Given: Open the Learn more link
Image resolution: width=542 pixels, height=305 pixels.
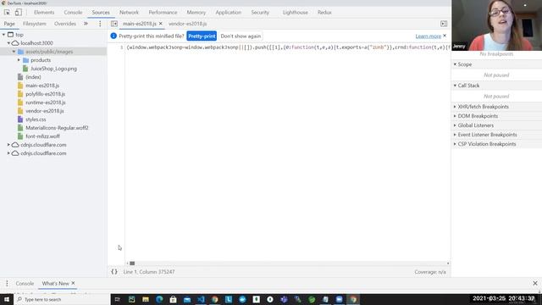Looking at the screenshot, I should [428, 36].
